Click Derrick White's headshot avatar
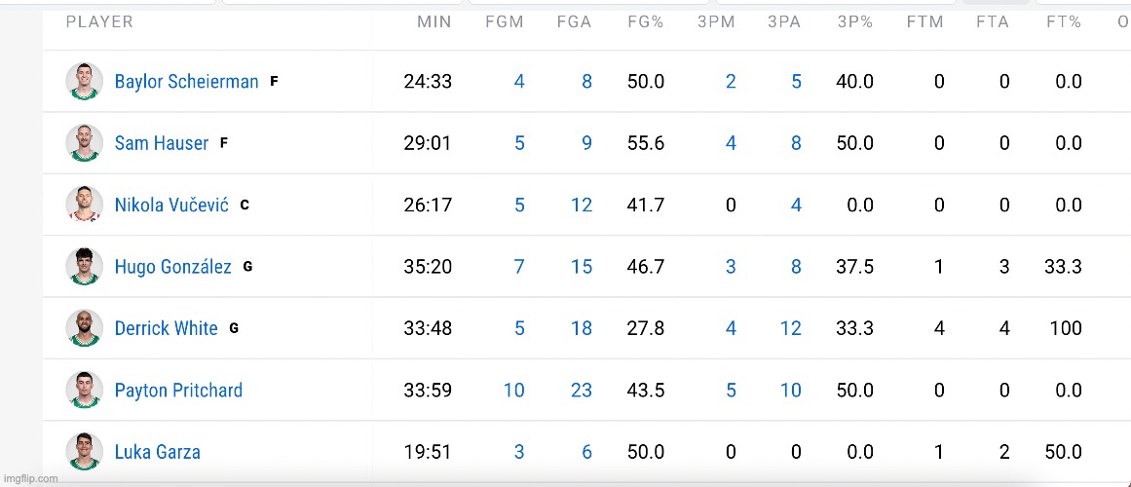1131x487 pixels. 85,328
